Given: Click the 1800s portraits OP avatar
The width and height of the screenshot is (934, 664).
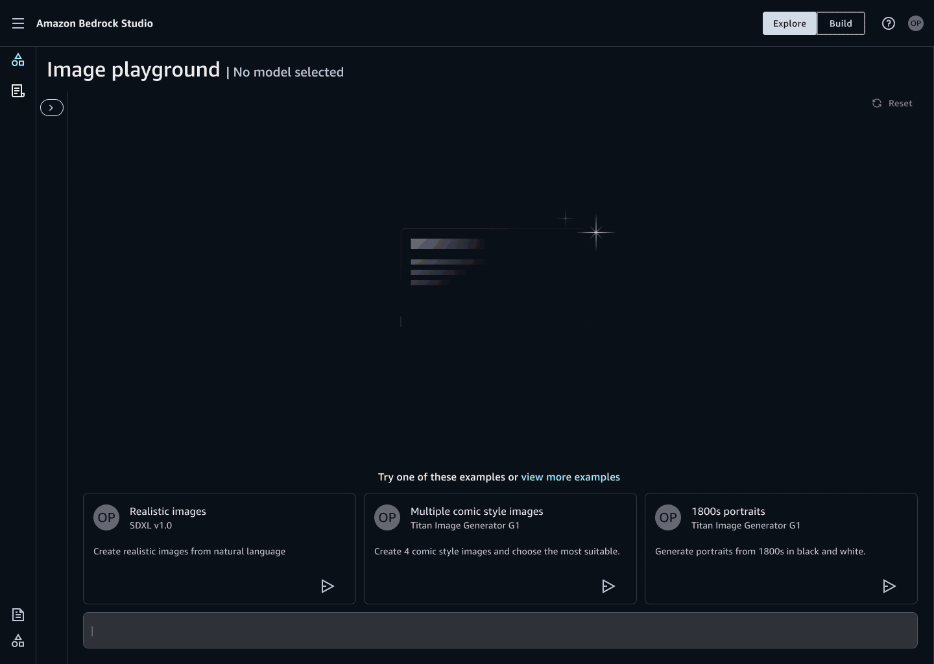Looking at the screenshot, I should click(668, 517).
